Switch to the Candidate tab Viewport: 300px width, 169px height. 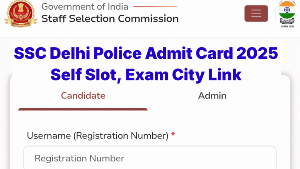click(x=83, y=95)
